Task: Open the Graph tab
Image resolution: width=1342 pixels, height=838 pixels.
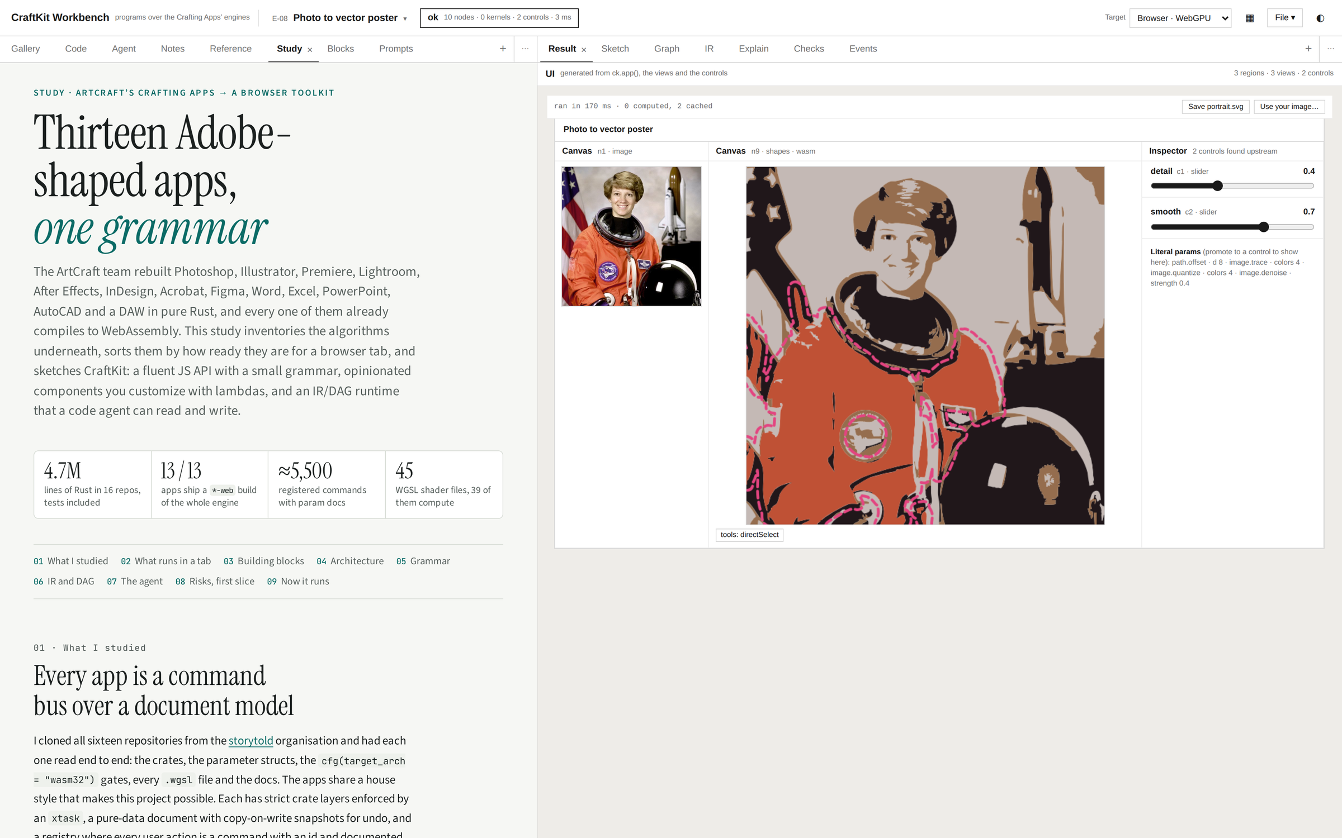Action: pyautogui.click(x=667, y=49)
